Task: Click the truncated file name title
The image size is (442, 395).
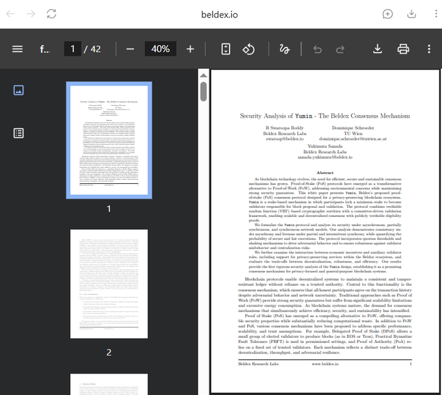Action: click(45, 49)
